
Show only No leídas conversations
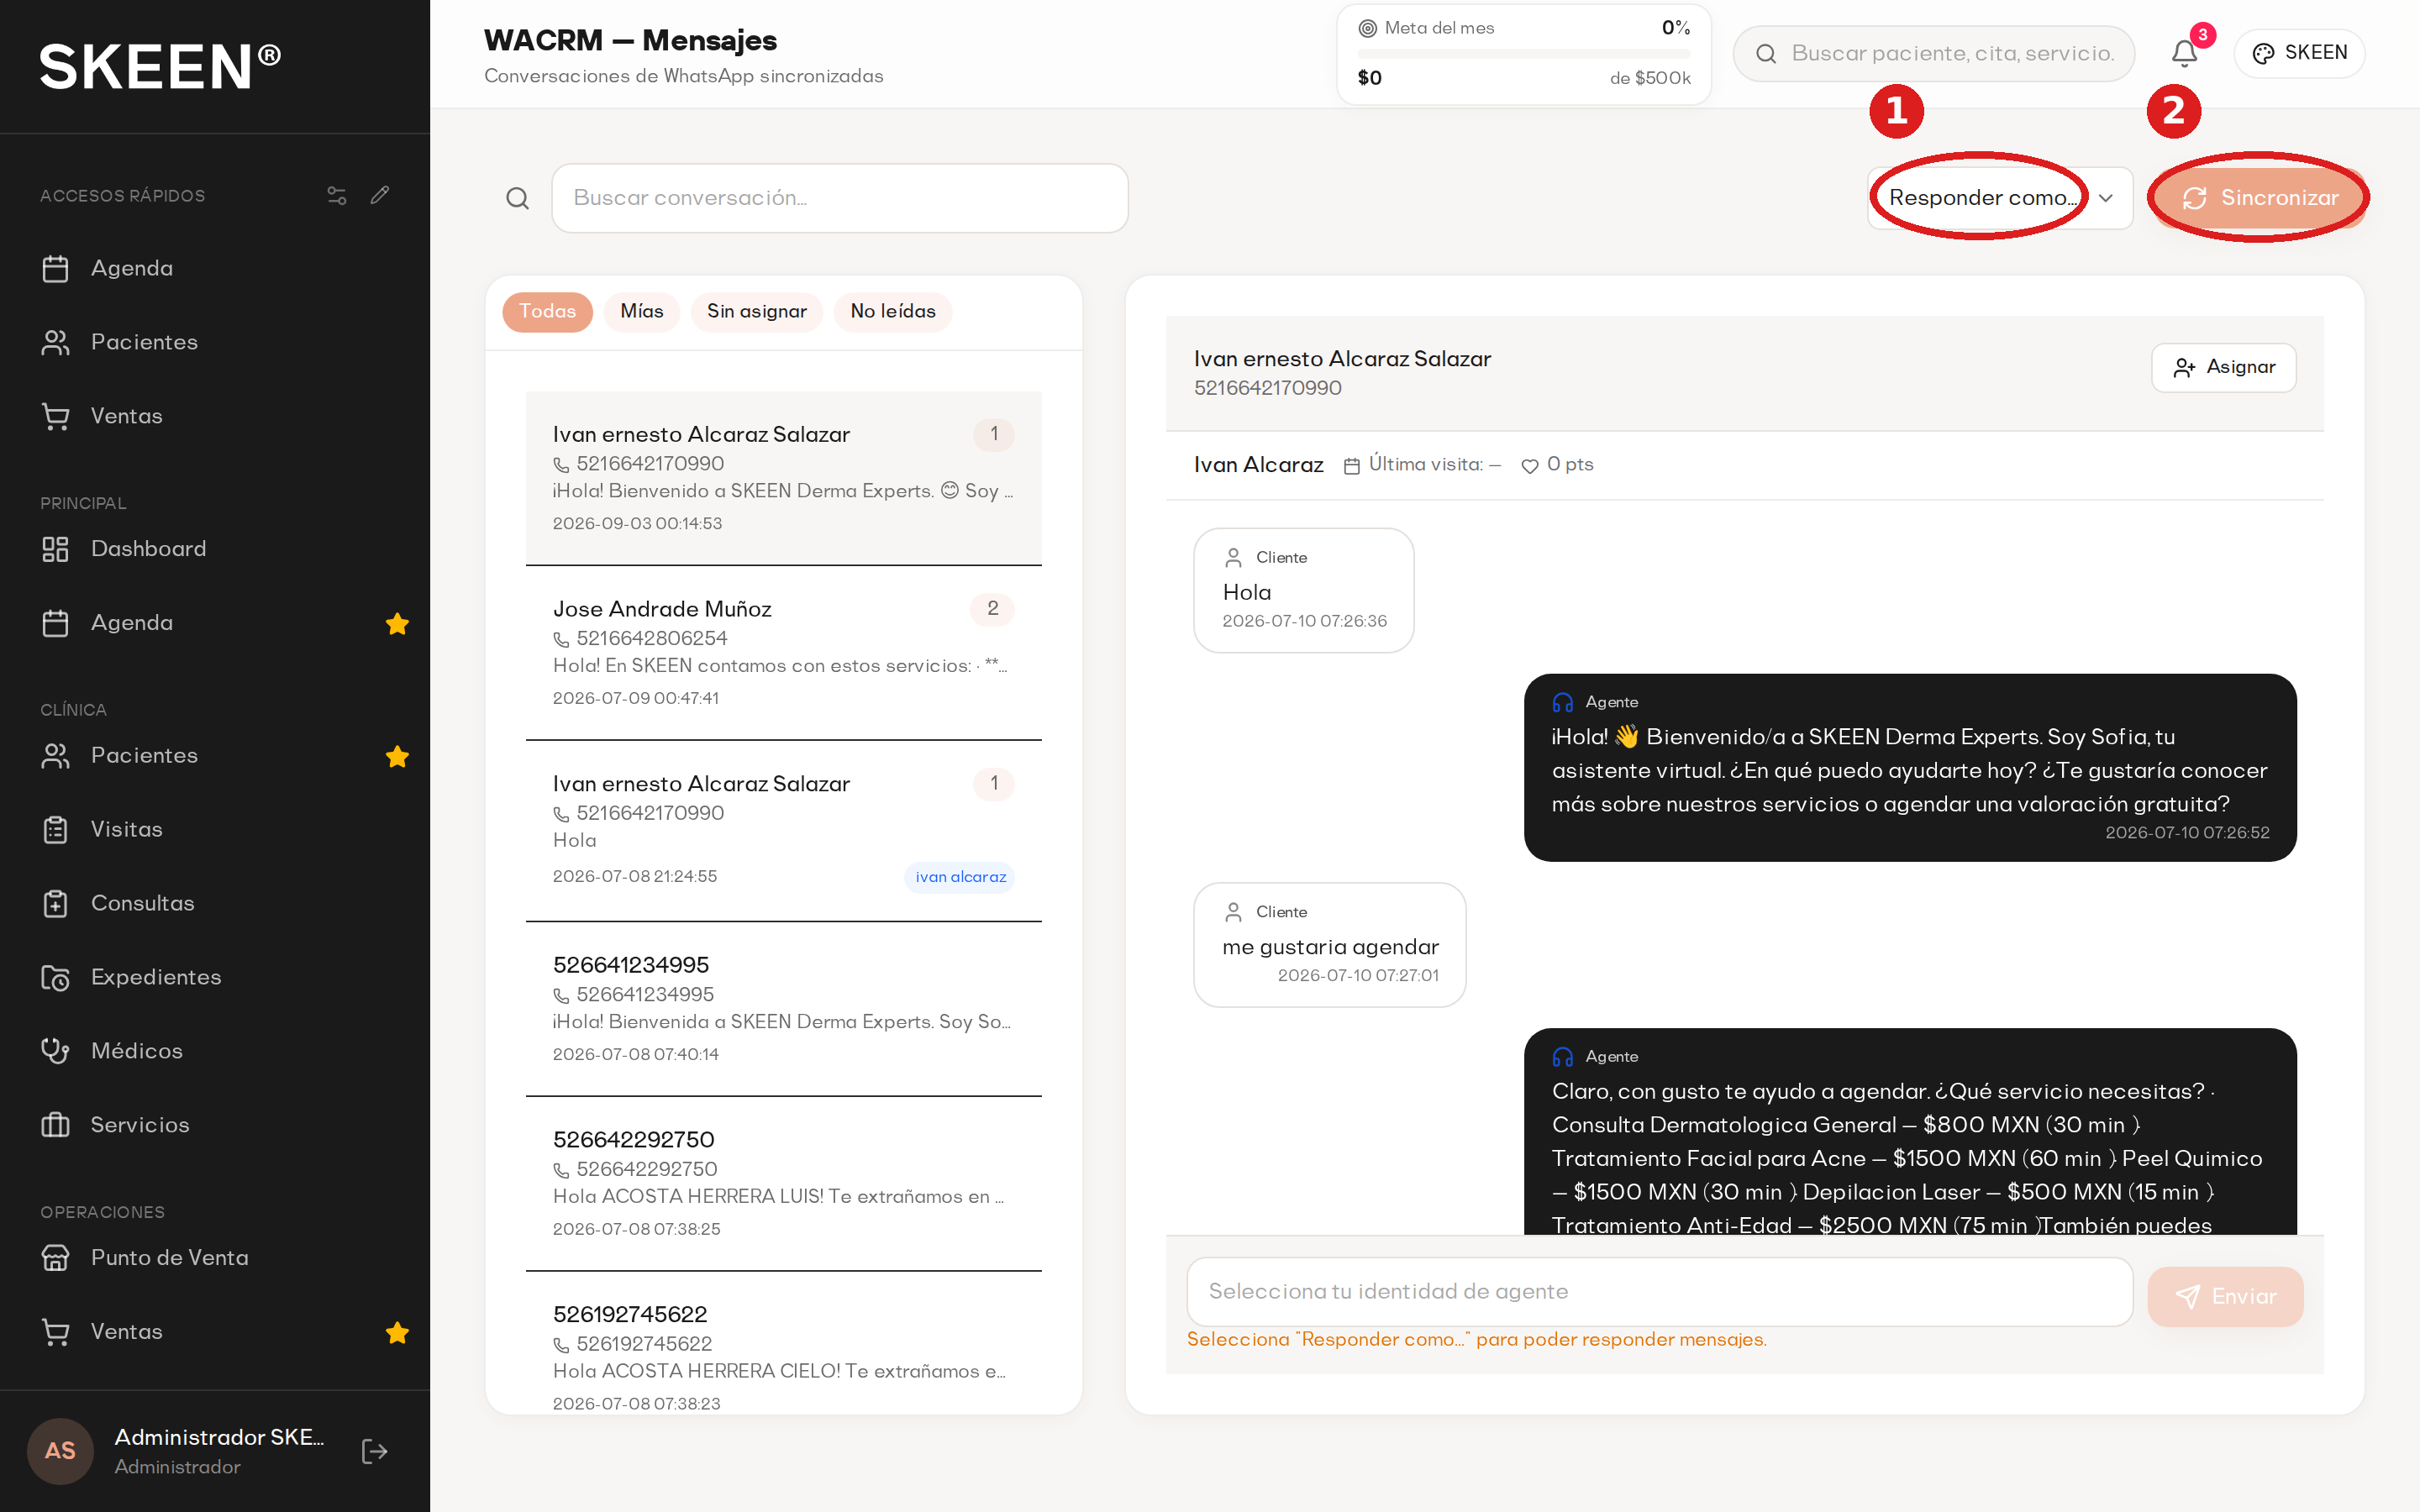tap(892, 311)
